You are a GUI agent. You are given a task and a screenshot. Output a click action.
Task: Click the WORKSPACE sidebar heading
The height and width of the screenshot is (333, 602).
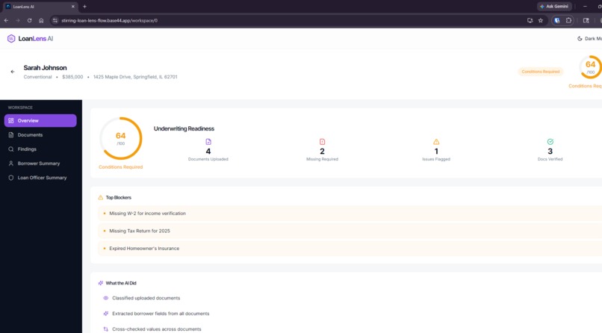[x=20, y=108]
